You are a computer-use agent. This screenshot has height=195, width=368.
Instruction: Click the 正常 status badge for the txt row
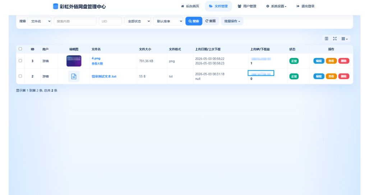[294, 76]
